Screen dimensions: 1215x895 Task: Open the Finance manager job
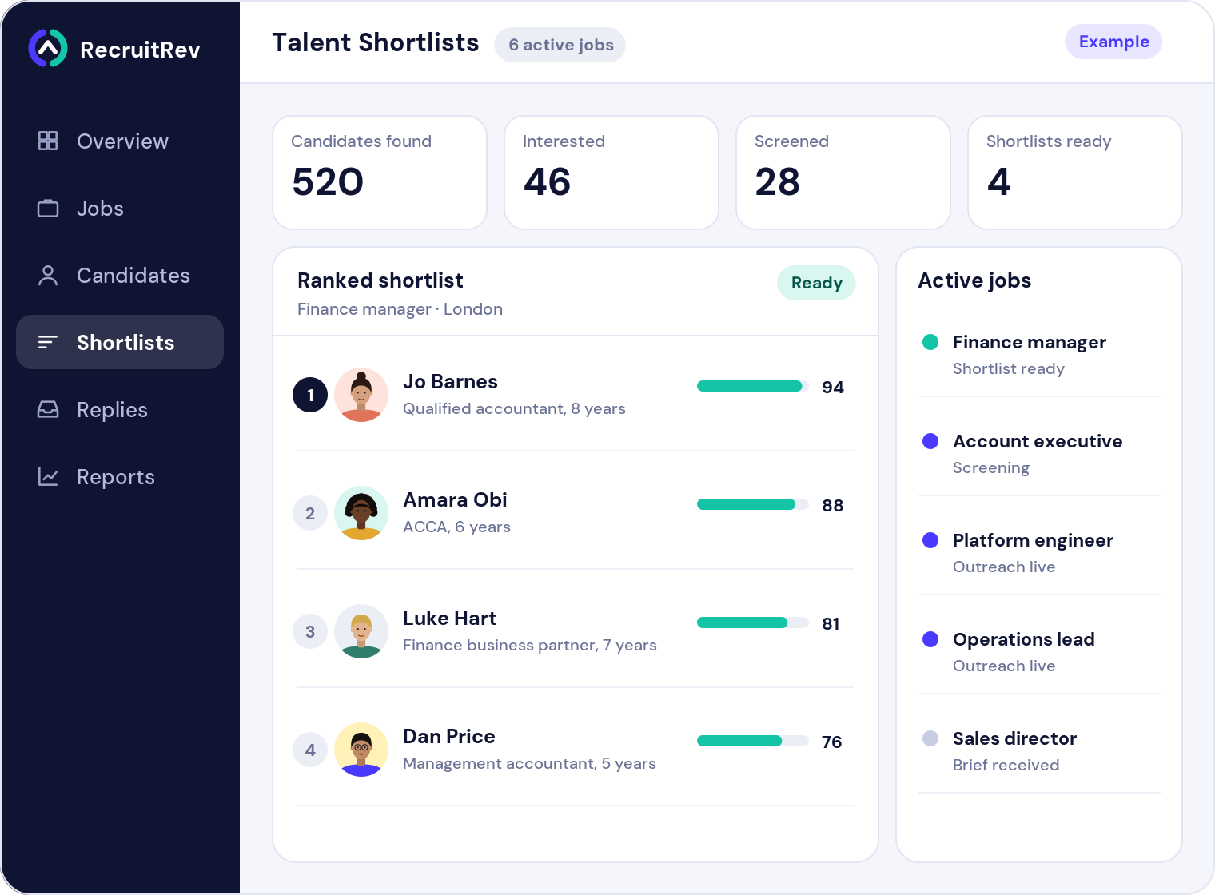(1039, 355)
